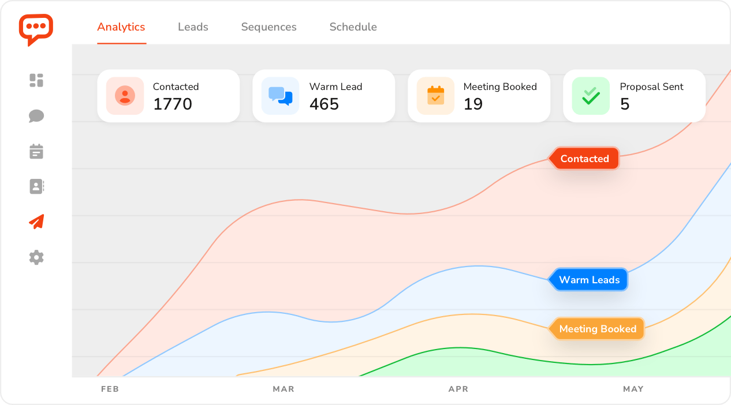Go to the Schedule tab

coord(353,27)
